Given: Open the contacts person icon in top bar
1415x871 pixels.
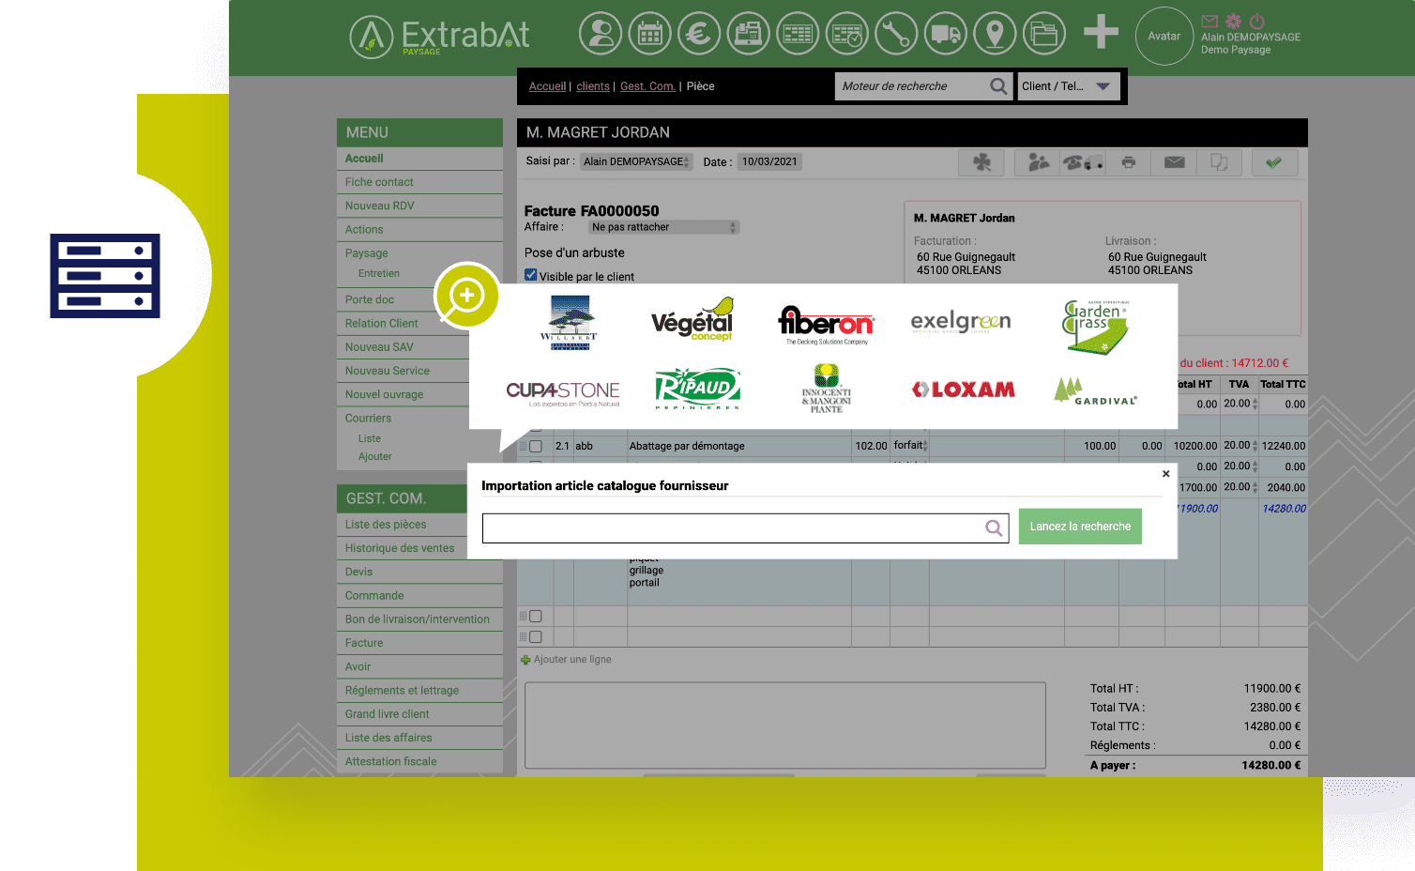Looking at the screenshot, I should pyautogui.click(x=601, y=33).
